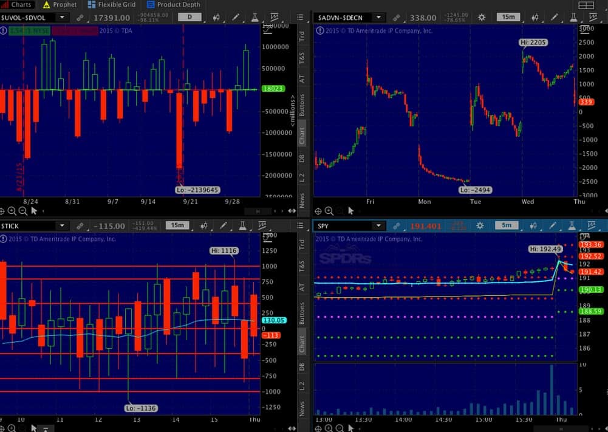Expand the $TICK symbol dropdown
Viewport: 608px width, 432px height.
click(62, 225)
